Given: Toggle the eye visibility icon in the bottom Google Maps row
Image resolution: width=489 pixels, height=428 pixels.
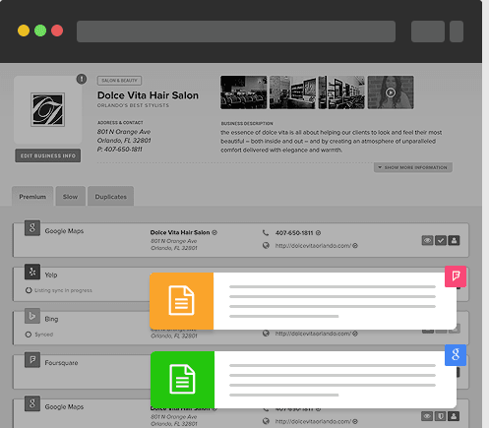Looking at the screenshot, I should pos(427,416).
